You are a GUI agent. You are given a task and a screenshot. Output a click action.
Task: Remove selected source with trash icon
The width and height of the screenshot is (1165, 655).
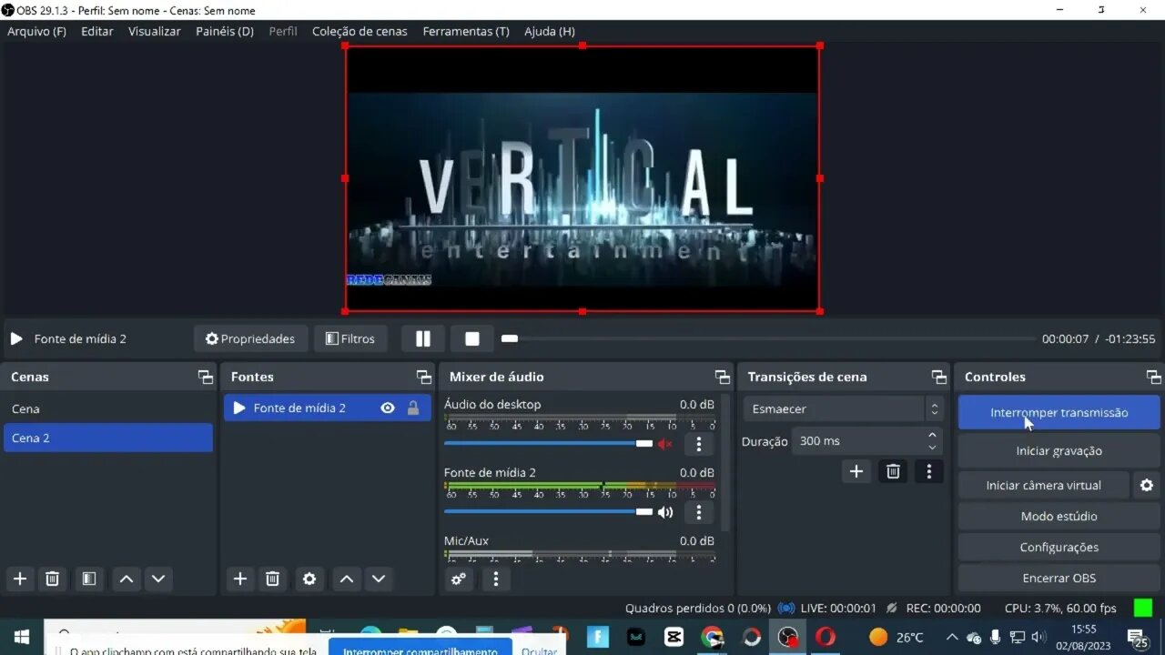point(272,579)
